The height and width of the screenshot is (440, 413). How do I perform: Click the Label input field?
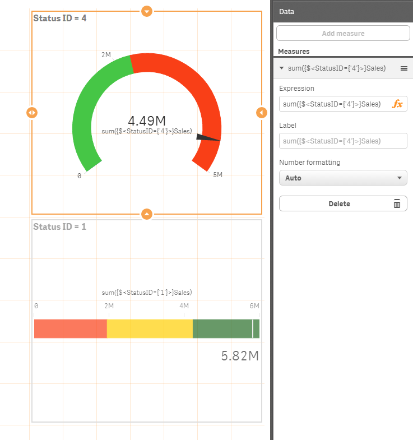click(x=343, y=141)
